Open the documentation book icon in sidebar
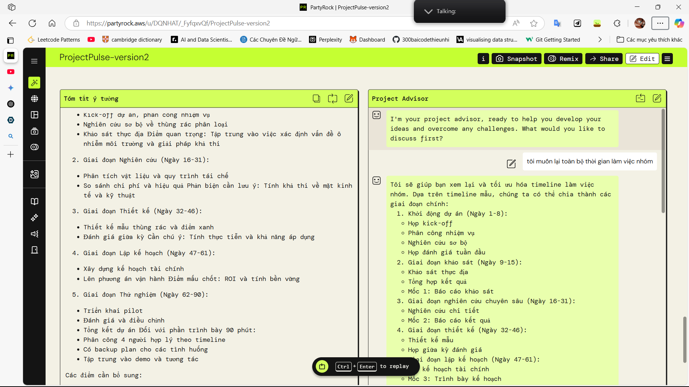Screen dimensions: 689x387 point(34,201)
